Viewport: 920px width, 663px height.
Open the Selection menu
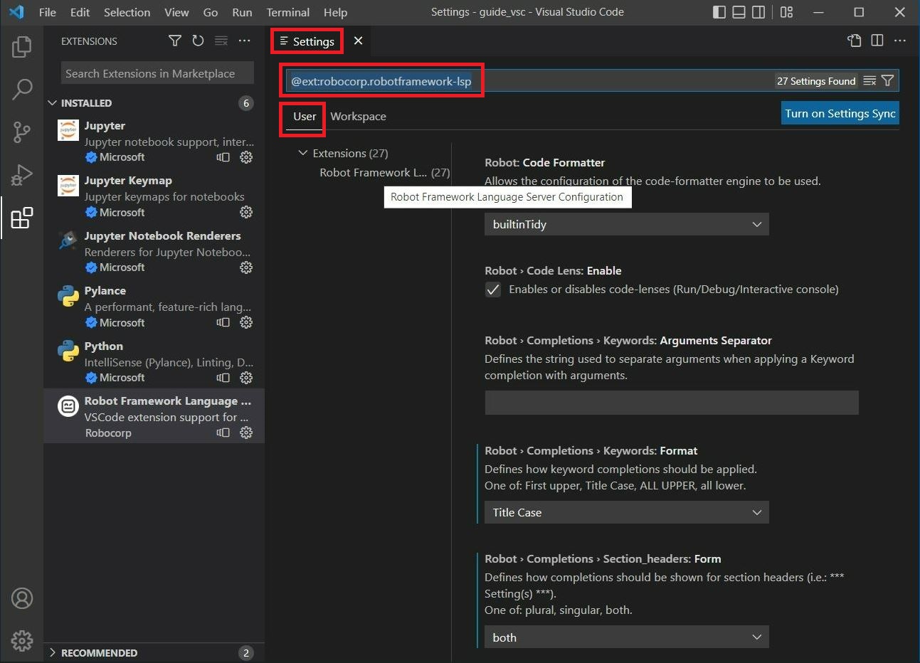[x=127, y=12]
